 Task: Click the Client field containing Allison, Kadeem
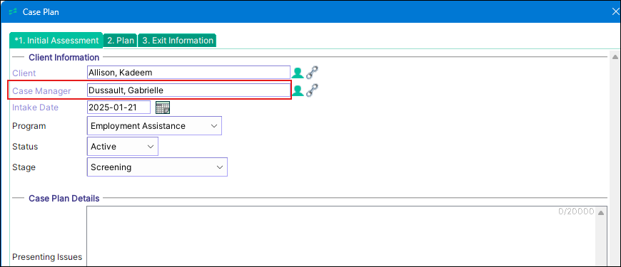coord(188,73)
